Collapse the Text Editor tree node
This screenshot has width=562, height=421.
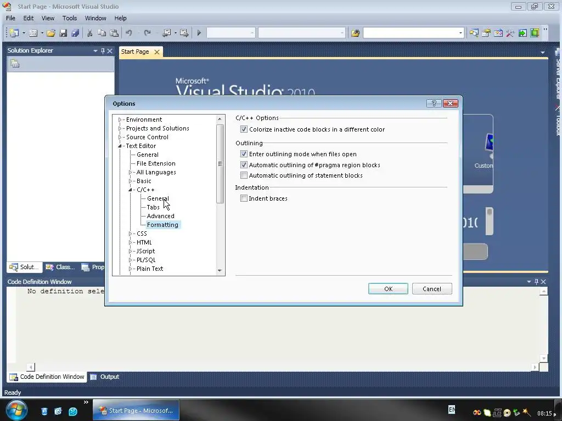click(x=120, y=146)
